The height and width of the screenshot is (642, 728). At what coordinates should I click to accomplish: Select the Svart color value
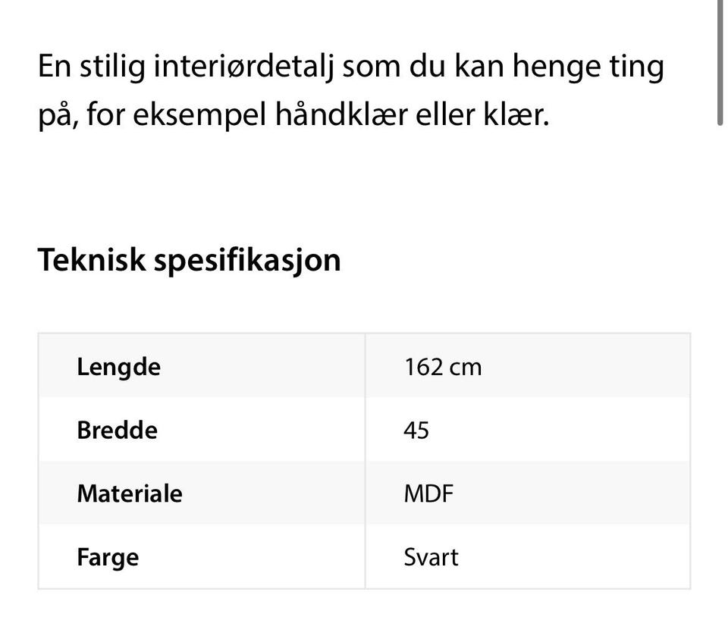coord(431,557)
